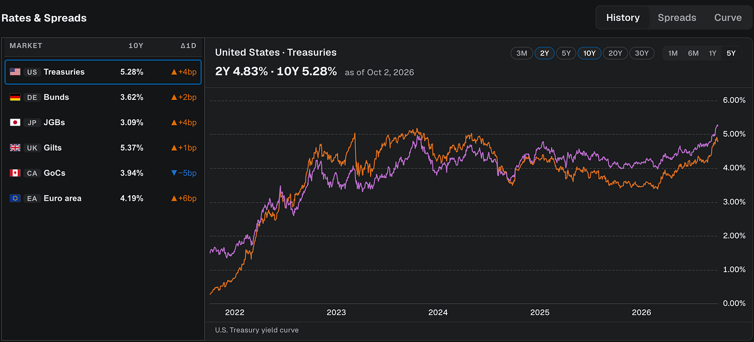Click the 2022 x-axis label

pos(235,313)
